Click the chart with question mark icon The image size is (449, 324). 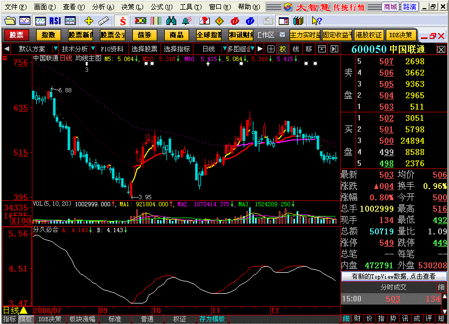point(204,21)
